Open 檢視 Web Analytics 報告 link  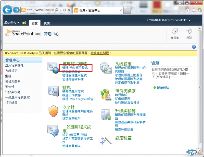click(78, 99)
